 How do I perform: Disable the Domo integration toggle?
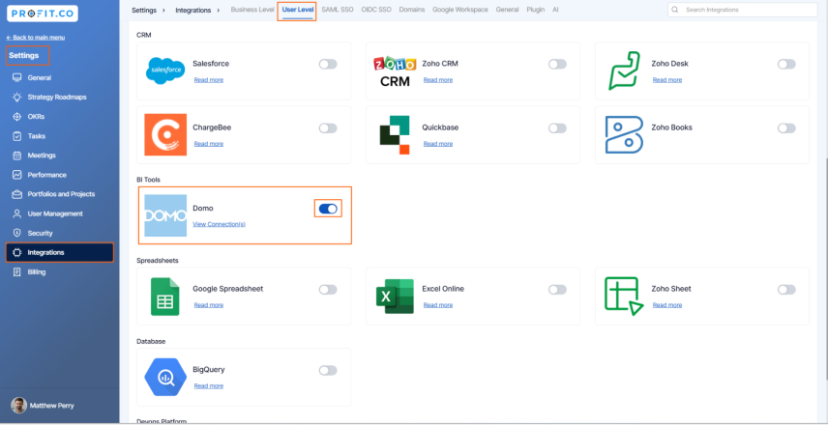(x=328, y=209)
